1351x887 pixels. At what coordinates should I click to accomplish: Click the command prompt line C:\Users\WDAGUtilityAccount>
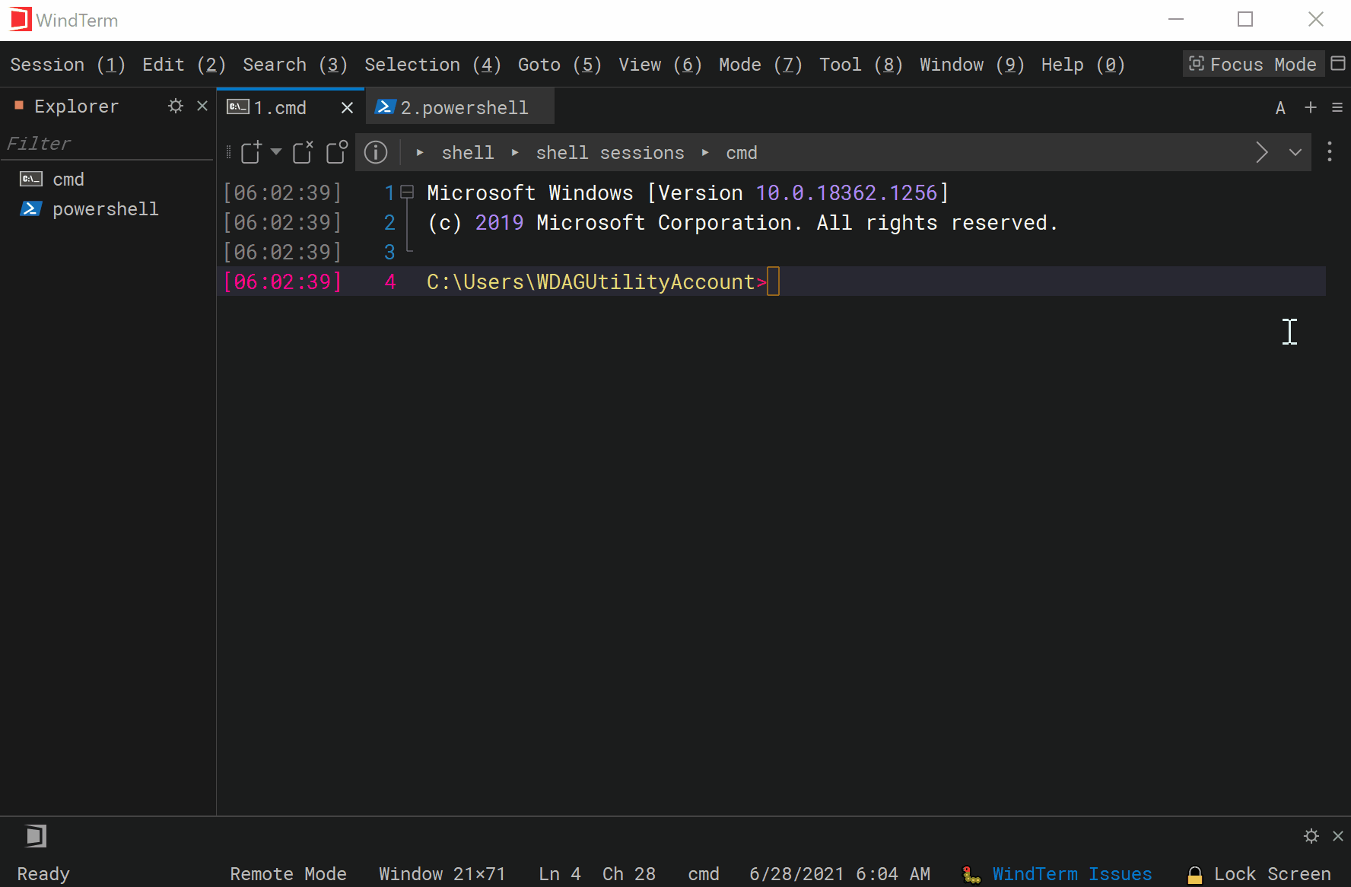596,282
